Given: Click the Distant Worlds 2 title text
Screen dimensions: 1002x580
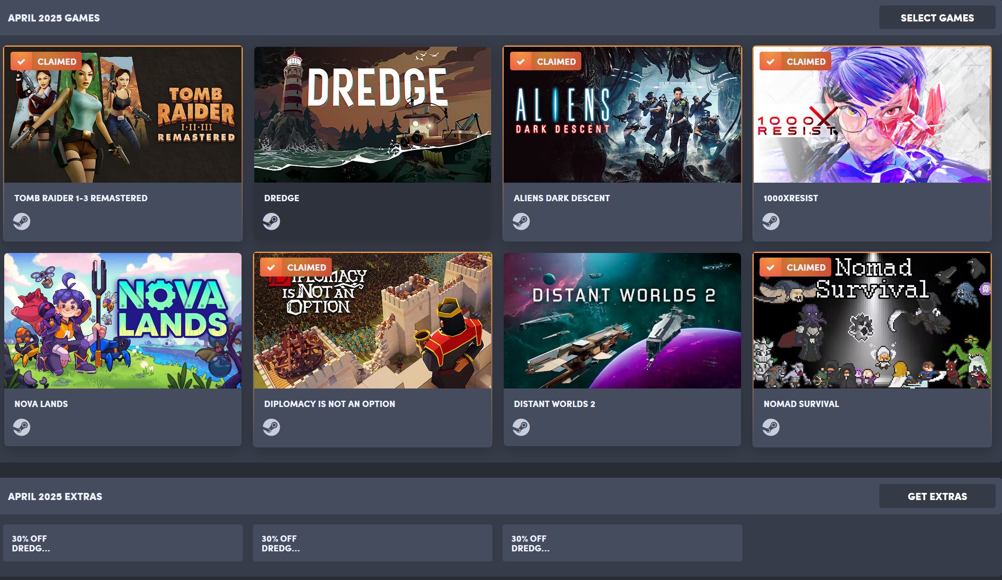Looking at the screenshot, I should coord(554,404).
